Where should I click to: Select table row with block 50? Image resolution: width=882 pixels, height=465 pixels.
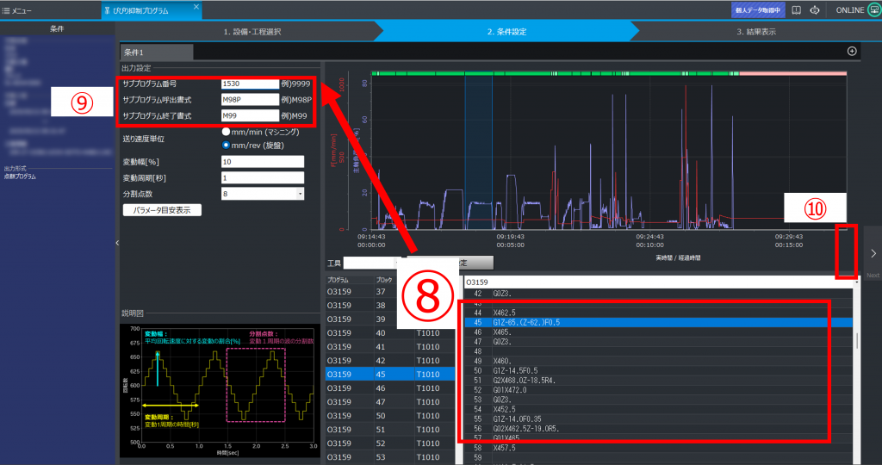pos(390,416)
